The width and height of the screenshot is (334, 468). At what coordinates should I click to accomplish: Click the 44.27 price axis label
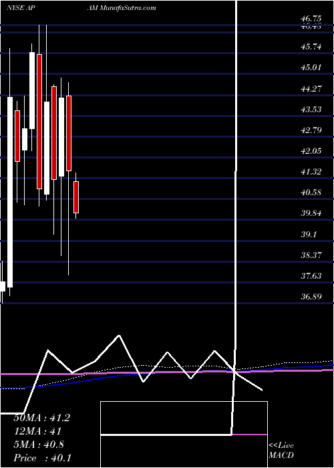(311, 88)
